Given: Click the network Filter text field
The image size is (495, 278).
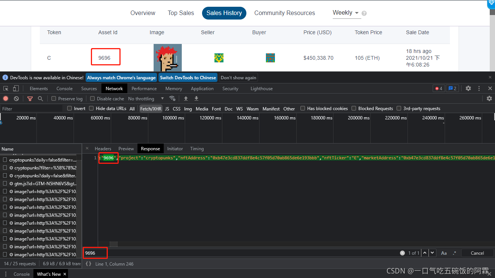Looking at the screenshot, I should coord(32,109).
